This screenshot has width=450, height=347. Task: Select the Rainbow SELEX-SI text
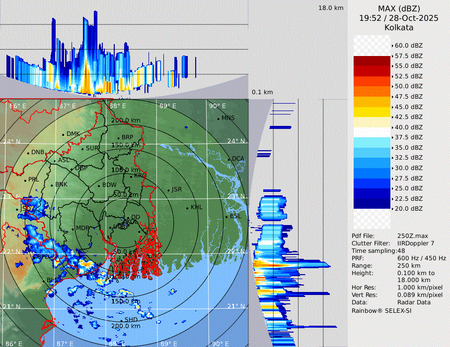tap(381, 311)
